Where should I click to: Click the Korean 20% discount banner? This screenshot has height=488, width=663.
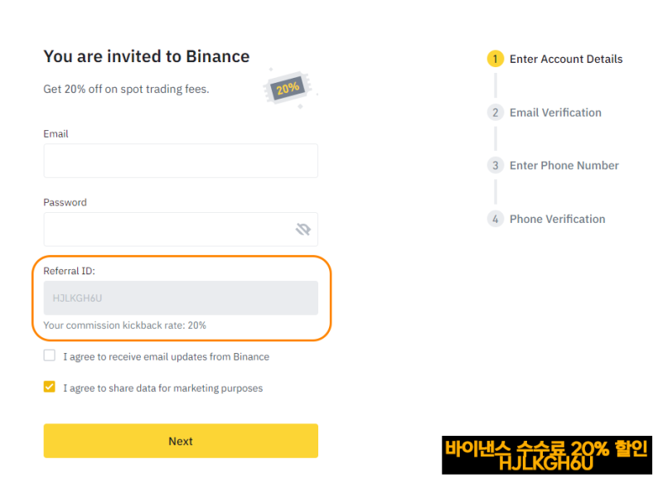(x=547, y=455)
